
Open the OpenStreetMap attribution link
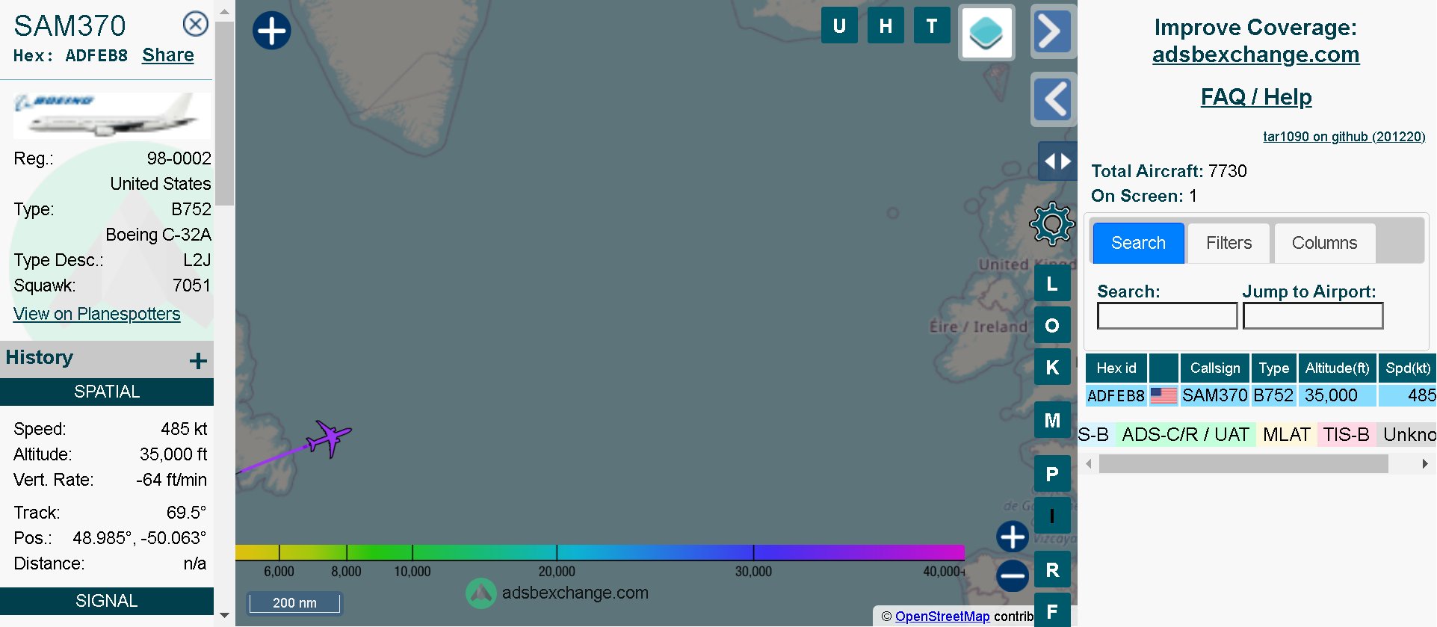942,617
